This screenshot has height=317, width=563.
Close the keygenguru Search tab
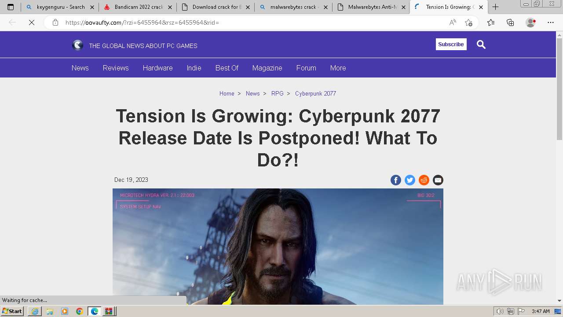coord(92,7)
